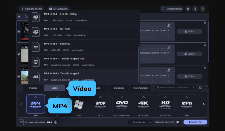Click the rename pencil icon of third file
Image resolution: width=225 pixels, height=131 pixels.
(169, 70)
